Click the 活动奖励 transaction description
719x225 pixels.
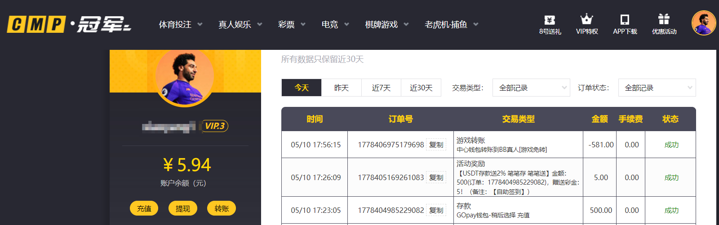coord(518,177)
